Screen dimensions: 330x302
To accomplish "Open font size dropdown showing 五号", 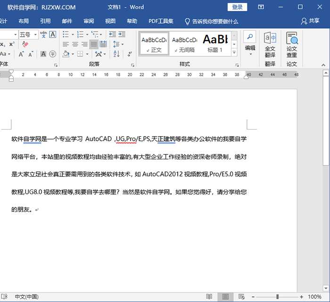I will (28, 34).
